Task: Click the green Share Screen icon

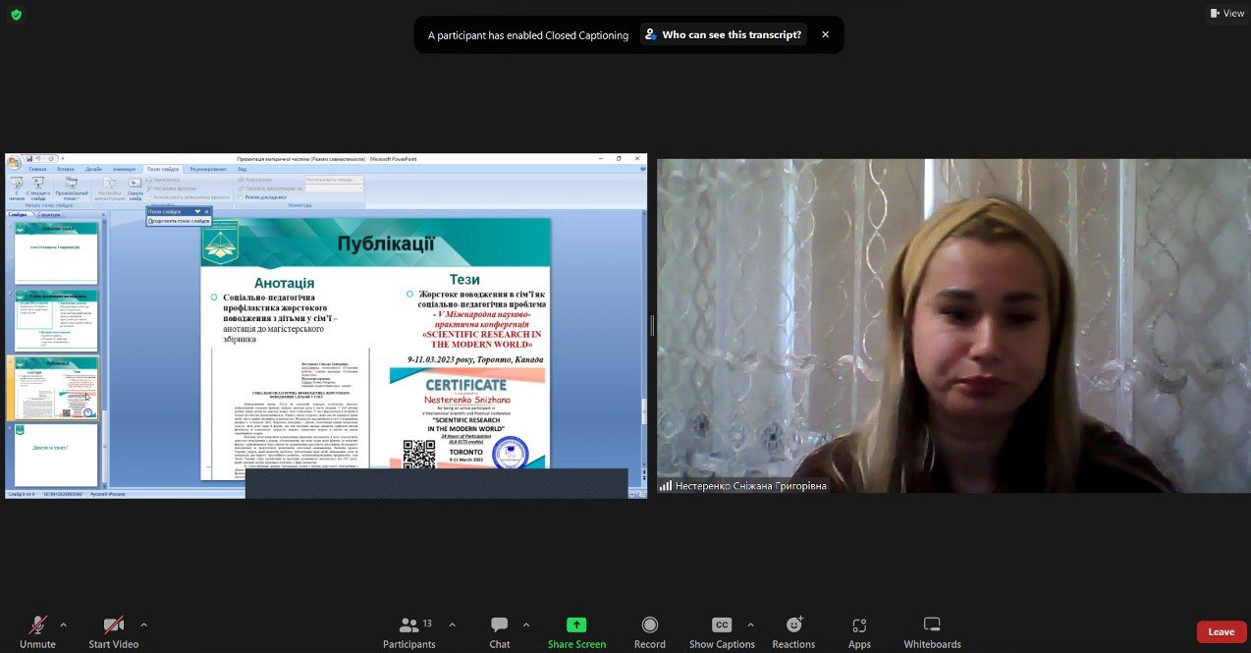Action: click(x=576, y=626)
